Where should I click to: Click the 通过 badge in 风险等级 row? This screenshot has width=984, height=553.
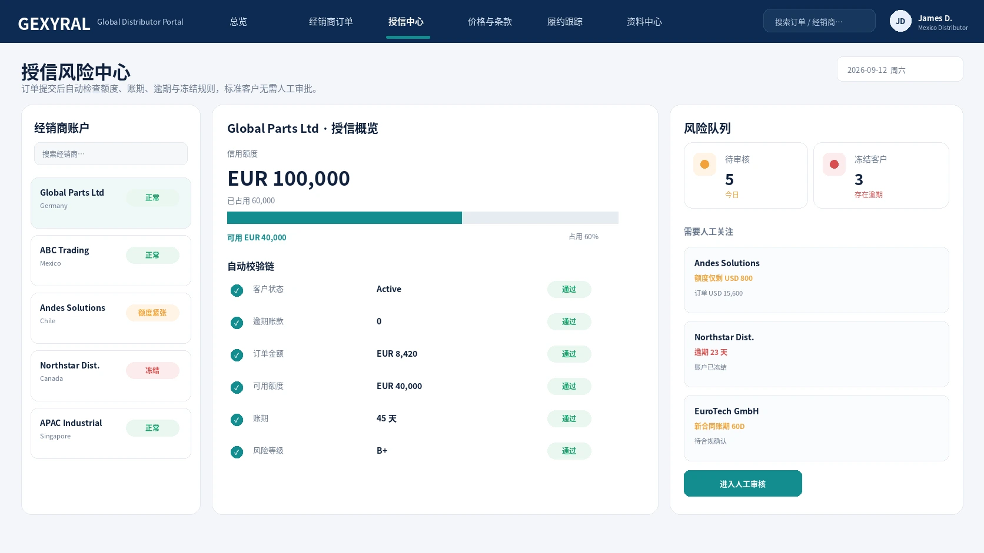coord(569,451)
